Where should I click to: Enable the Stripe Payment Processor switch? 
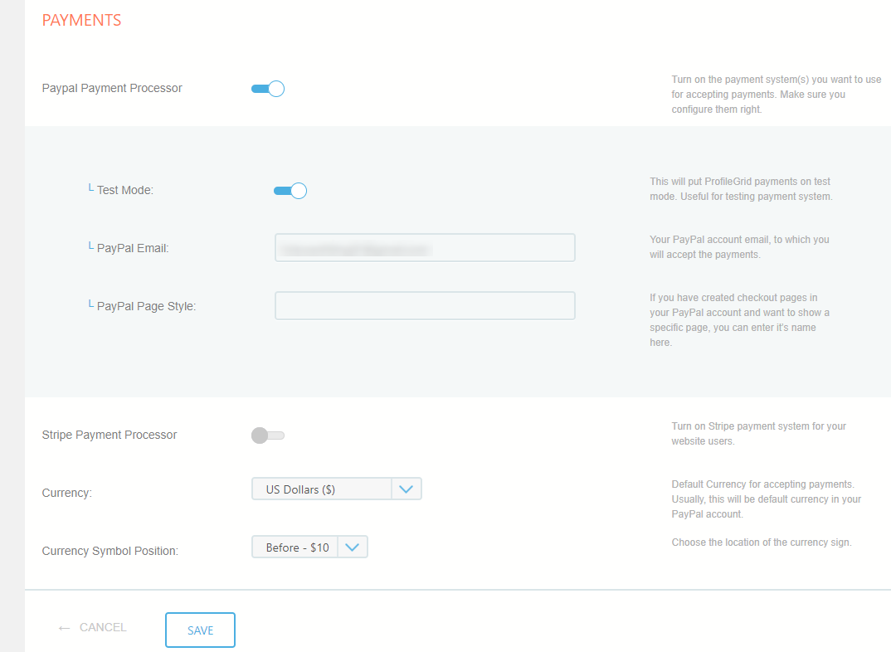pyautogui.click(x=268, y=435)
